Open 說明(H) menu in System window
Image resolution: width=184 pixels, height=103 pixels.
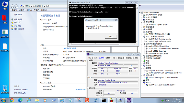click(44, 10)
